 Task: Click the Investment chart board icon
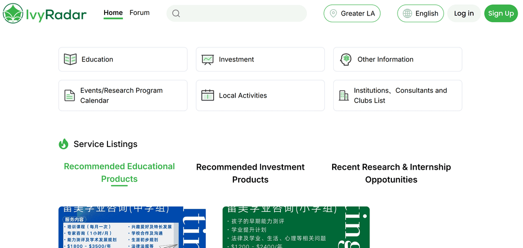[208, 59]
